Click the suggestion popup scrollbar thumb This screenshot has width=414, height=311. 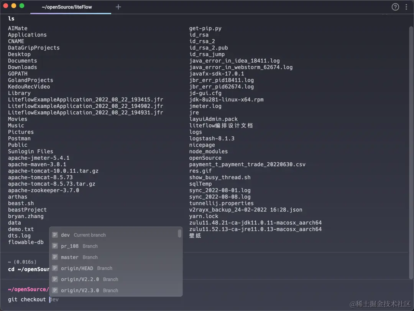point(179,233)
